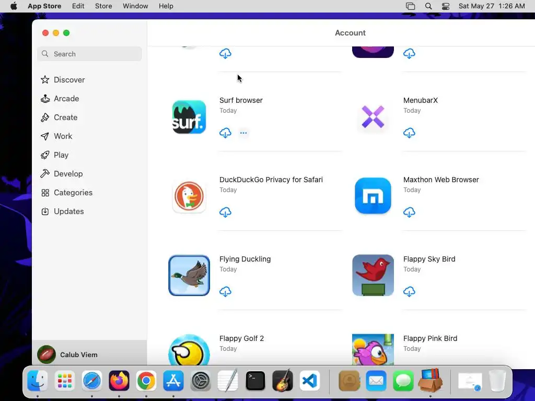Open System Settings from the Dock

click(x=201, y=381)
